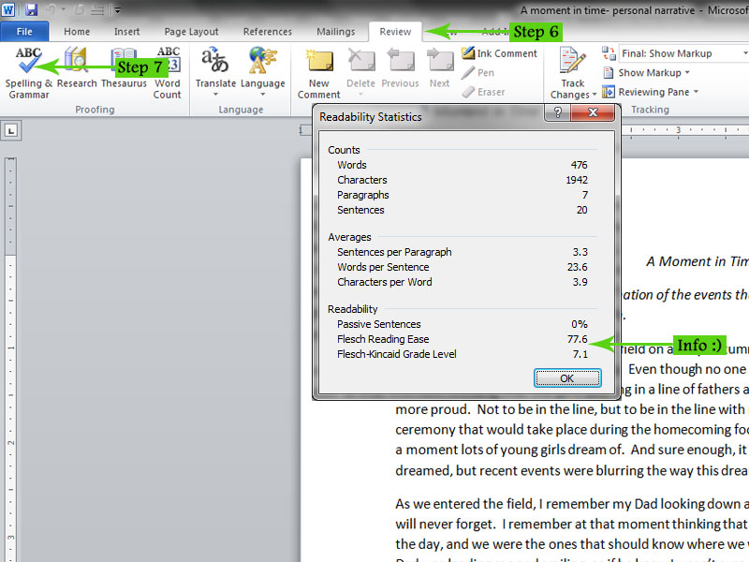Click the Help question mark in dialog
This screenshot has width=749, height=562.
click(557, 112)
